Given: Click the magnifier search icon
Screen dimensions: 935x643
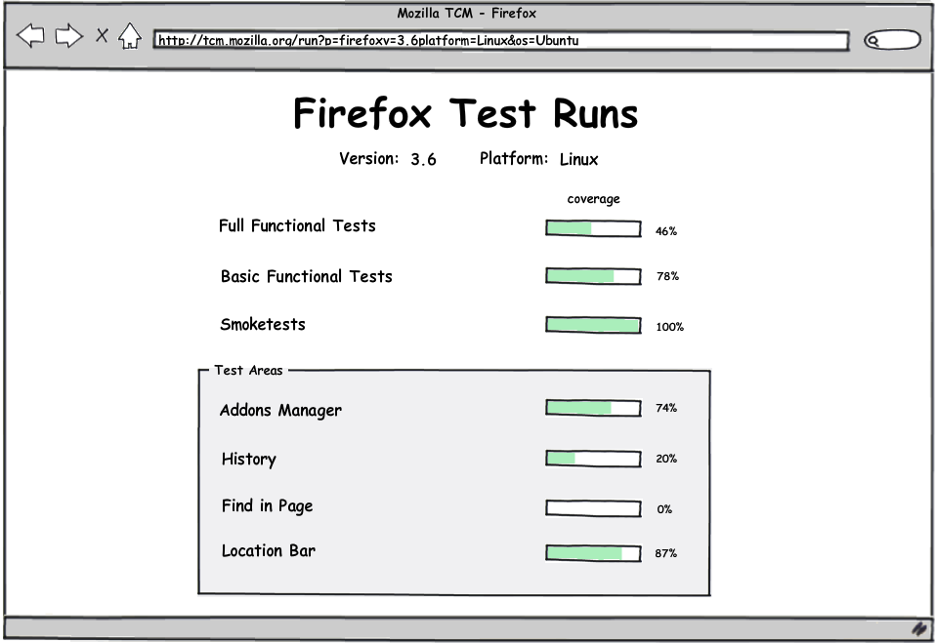Looking at the screenshot, I should point(873,40).
